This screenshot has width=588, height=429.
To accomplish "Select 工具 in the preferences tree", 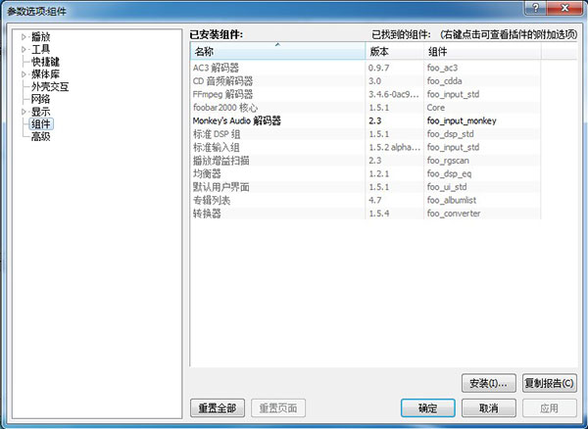I will (x=40, y=49).
